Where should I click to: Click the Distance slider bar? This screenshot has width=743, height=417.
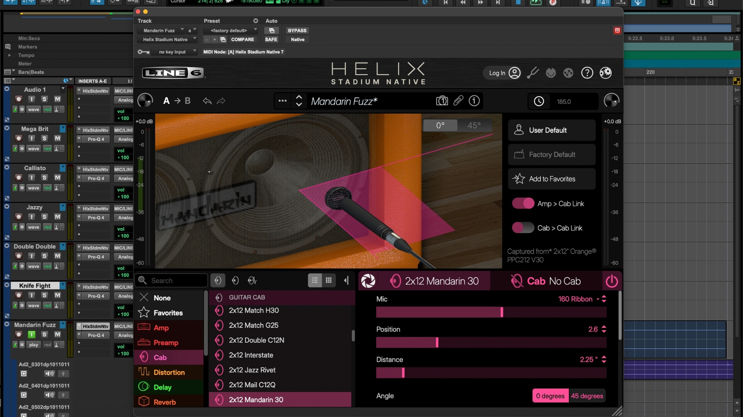[491, 372]
